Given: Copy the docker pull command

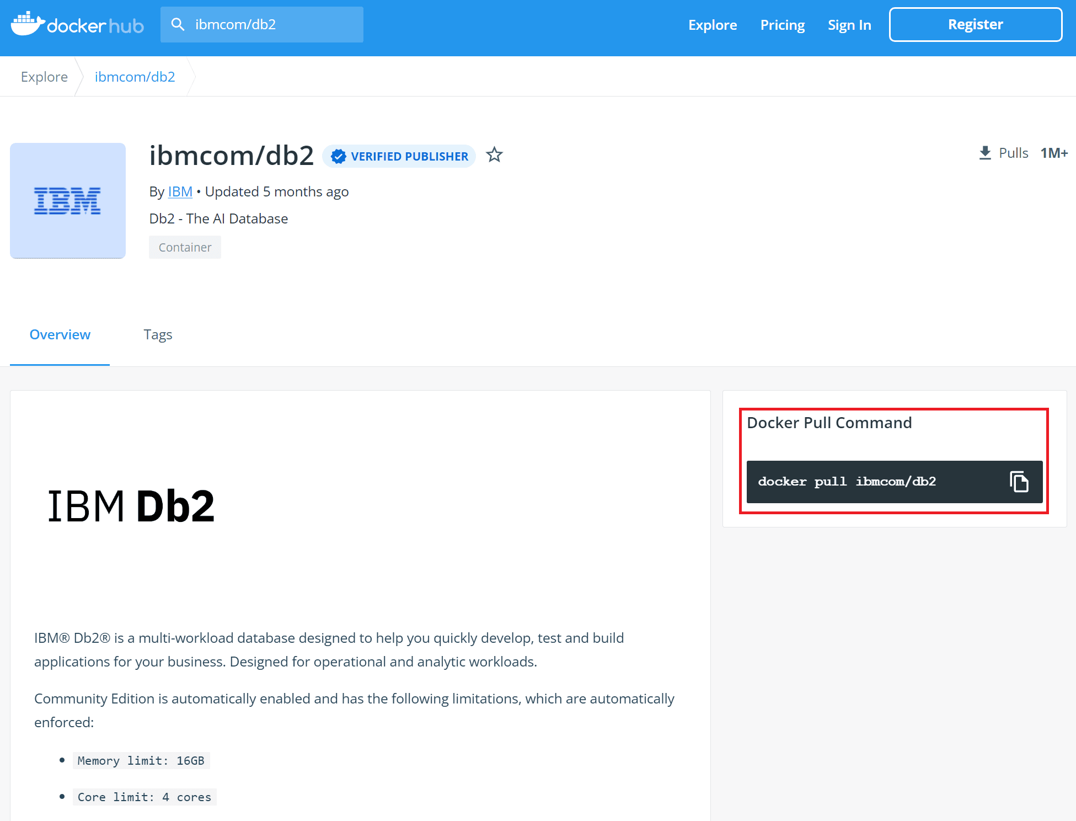Looking at the screenshot, I should pos(1019,482).
